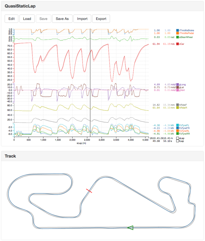Viewport: 205px width, 241px height.
Task: Click the green start triangle on track
Action: (x=130, y=228)
